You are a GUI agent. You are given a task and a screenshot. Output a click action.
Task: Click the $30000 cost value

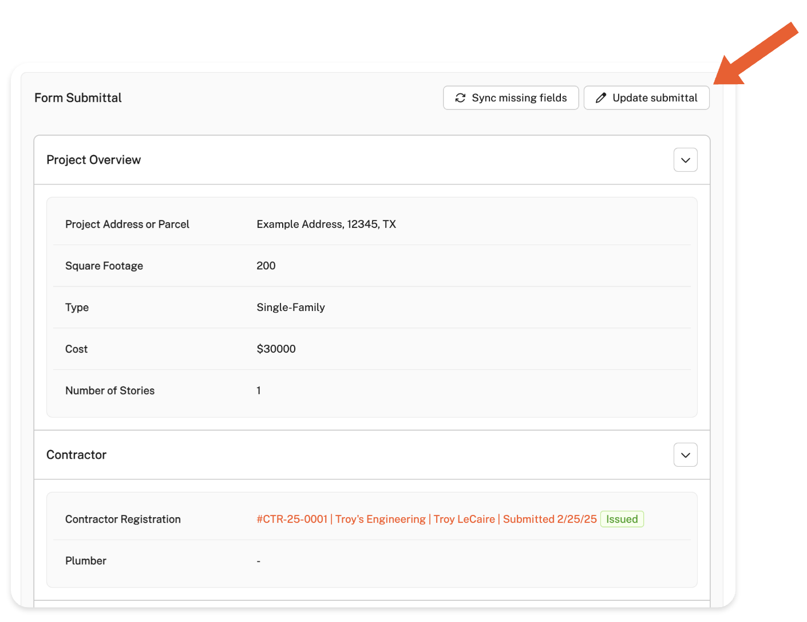(x=276, y=349)
